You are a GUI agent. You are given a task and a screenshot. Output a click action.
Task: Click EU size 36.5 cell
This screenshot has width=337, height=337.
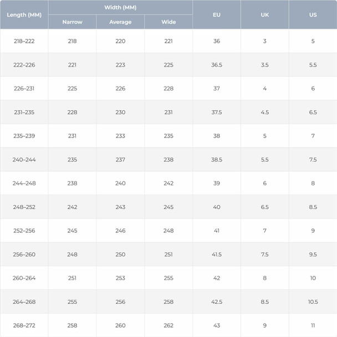217,65
